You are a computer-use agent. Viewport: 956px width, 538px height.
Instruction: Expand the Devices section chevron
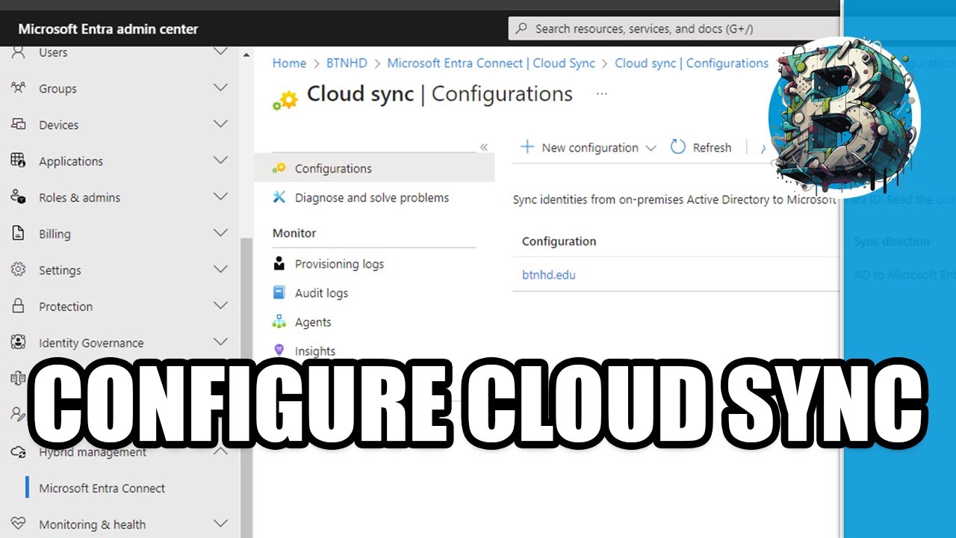tap(220, 124)
